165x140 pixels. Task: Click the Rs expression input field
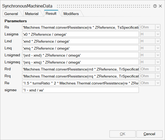(80, 27)
